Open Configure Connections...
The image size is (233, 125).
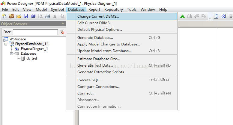(x=122, y=87)
